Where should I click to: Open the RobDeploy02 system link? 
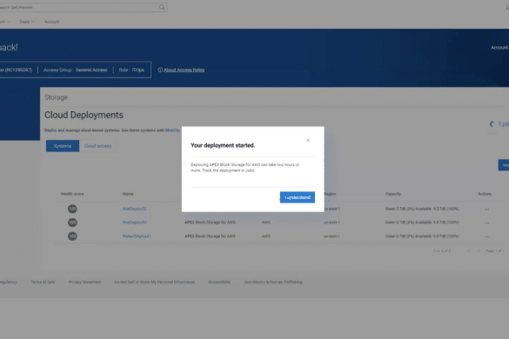point(134,209)
